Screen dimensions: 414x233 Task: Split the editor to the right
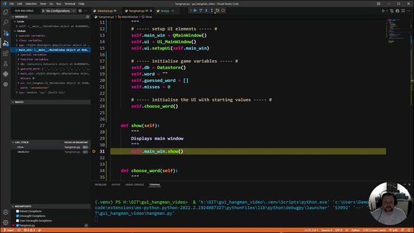[x=403, y=11]
